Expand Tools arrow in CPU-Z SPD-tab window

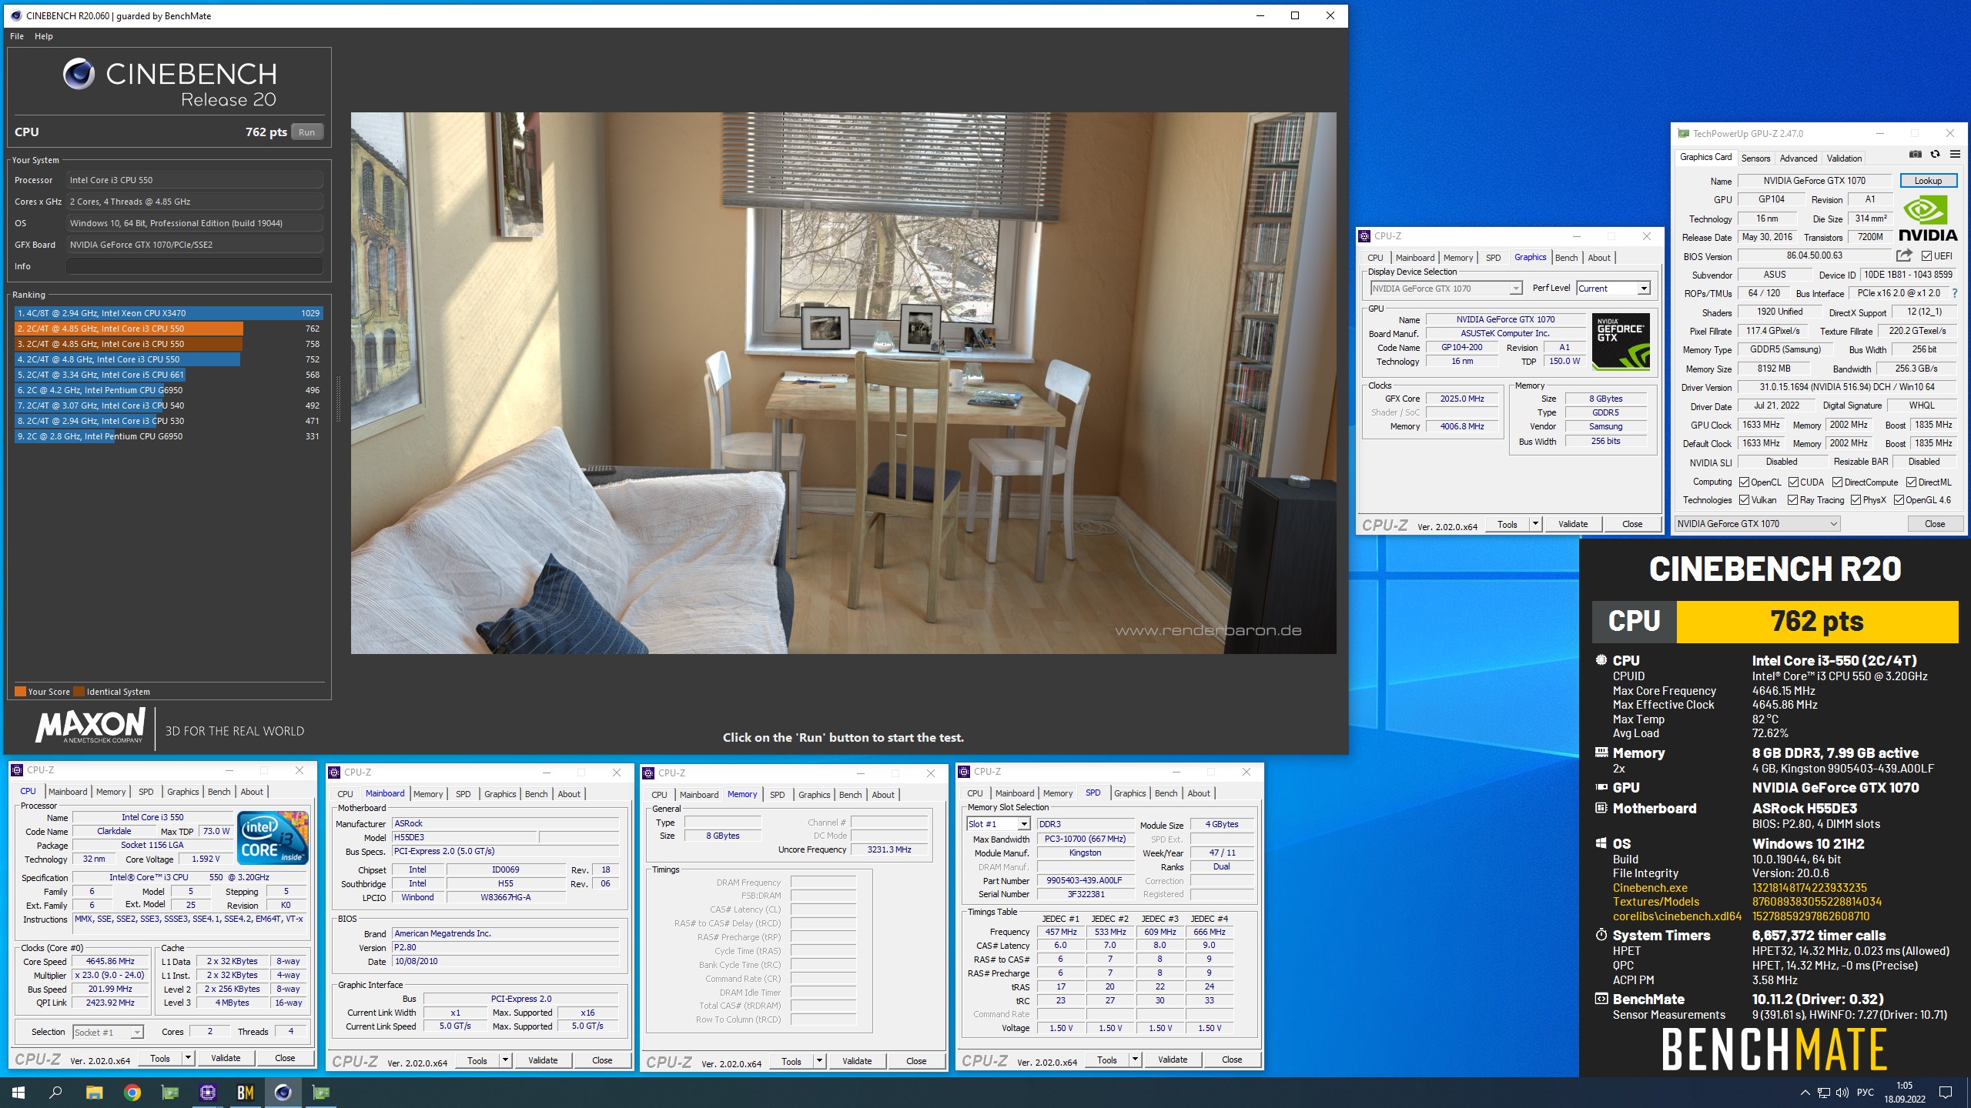point(1135,1060)
